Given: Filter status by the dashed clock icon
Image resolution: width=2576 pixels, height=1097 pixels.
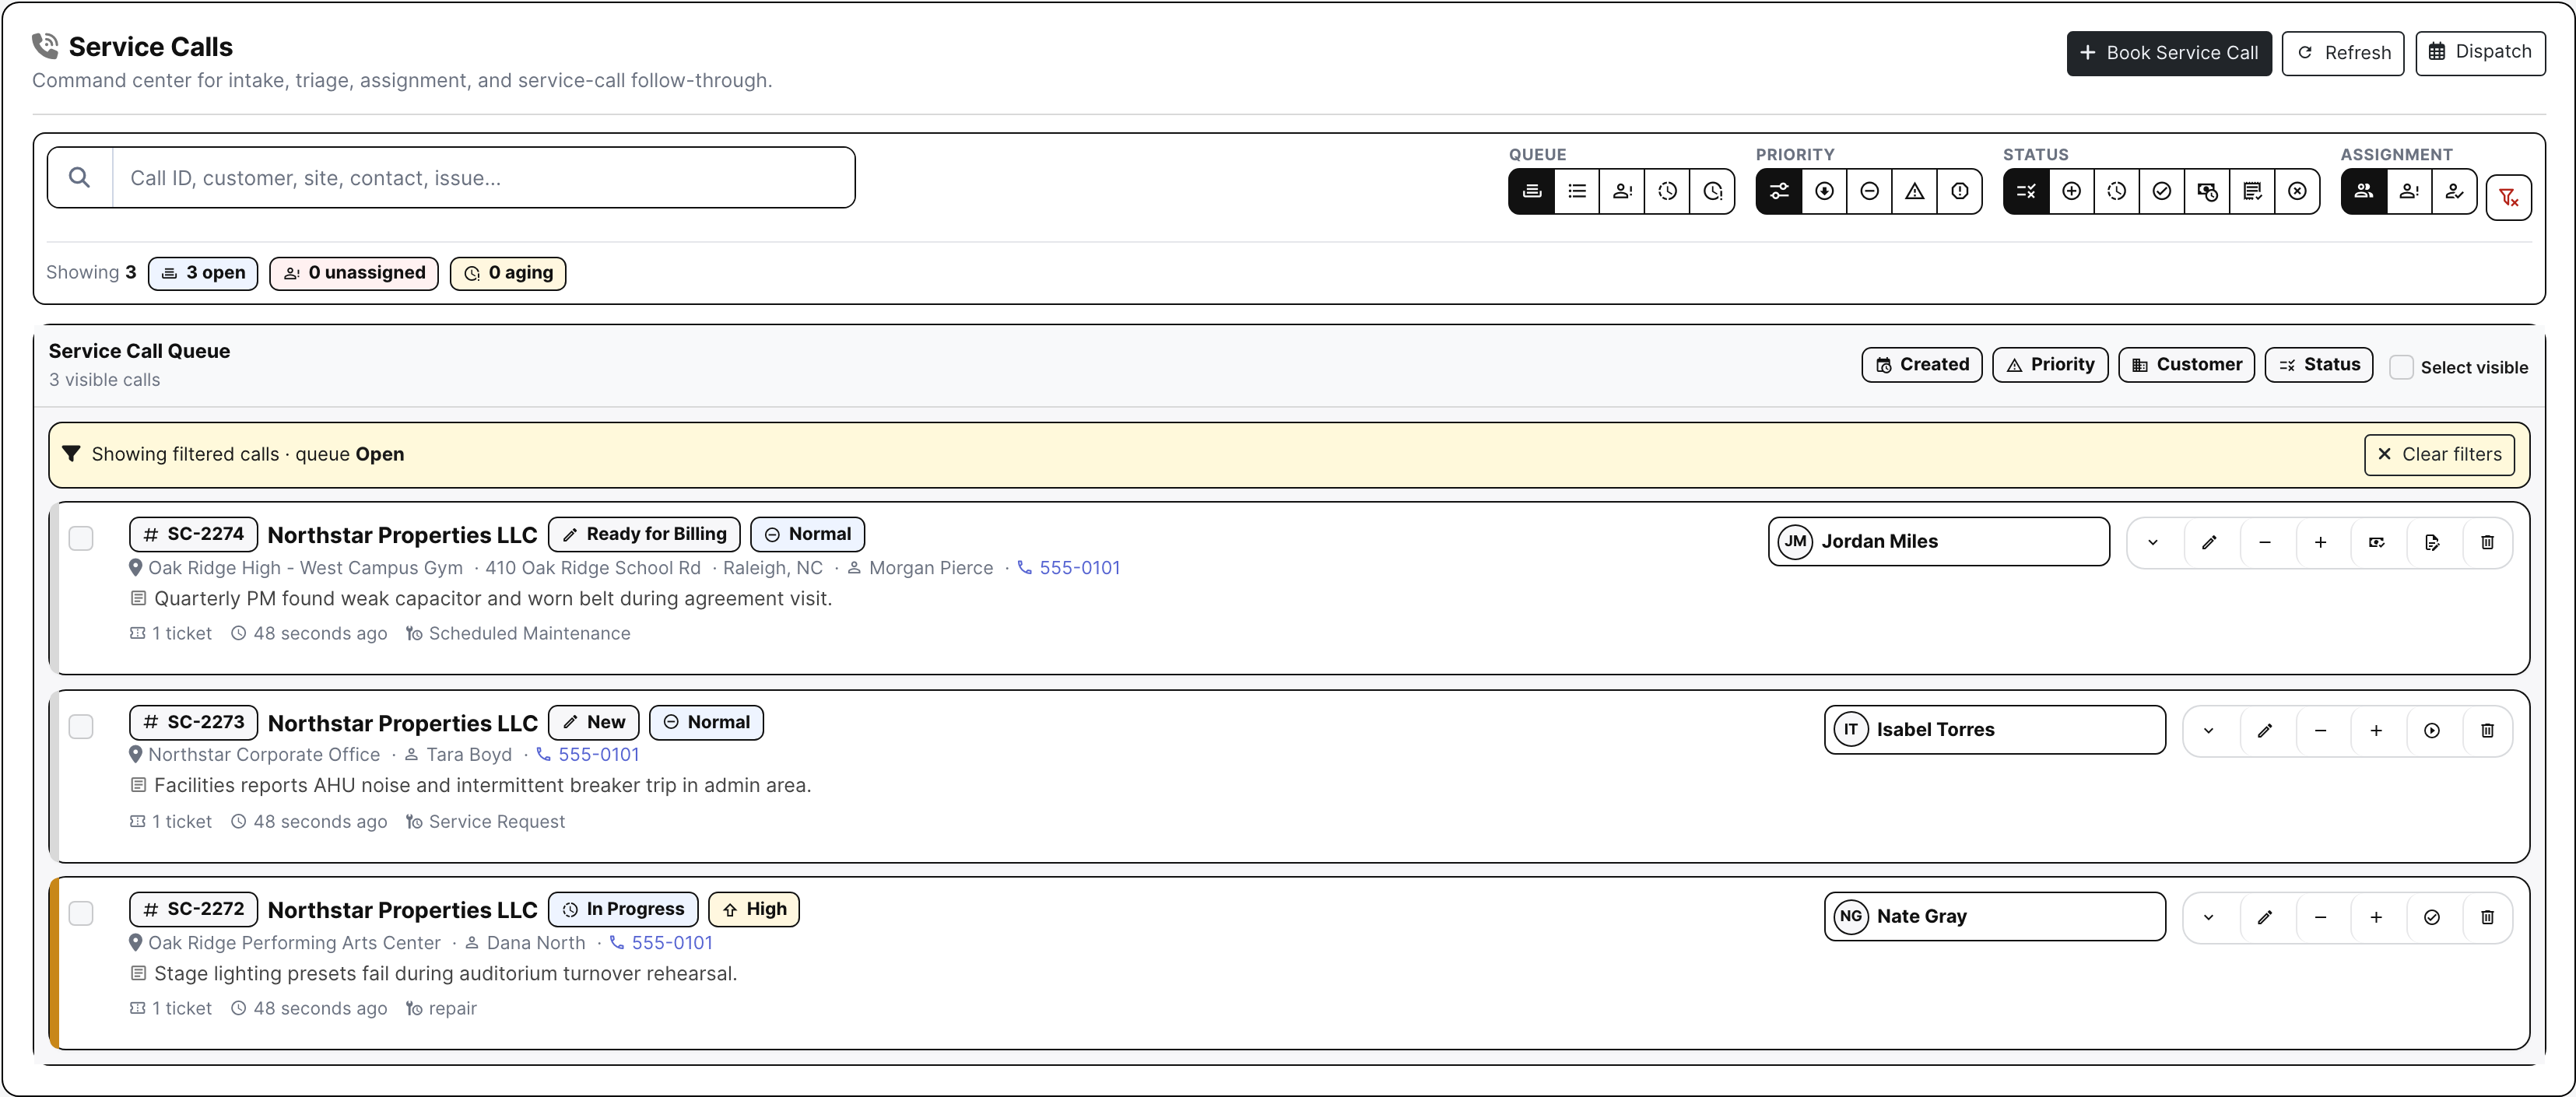Looking at the screenshot, I should point(2116,191).
